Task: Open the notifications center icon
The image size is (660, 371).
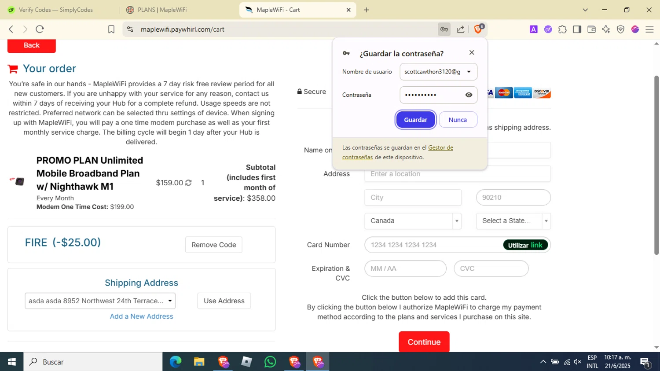Action: click(645, 362)
